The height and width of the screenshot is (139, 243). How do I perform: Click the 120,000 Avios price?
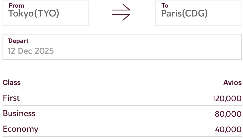pyautogui.click(x=227, y=98)
